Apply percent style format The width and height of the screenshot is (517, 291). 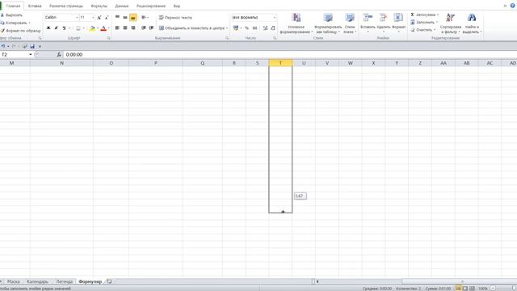(x=246, y=28)
